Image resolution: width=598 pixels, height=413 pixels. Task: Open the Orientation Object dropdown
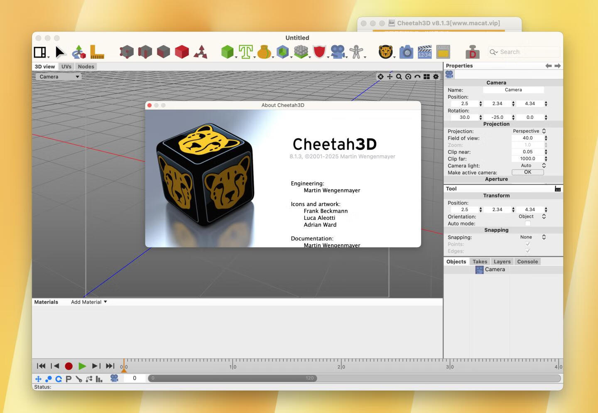pos(529,216)
